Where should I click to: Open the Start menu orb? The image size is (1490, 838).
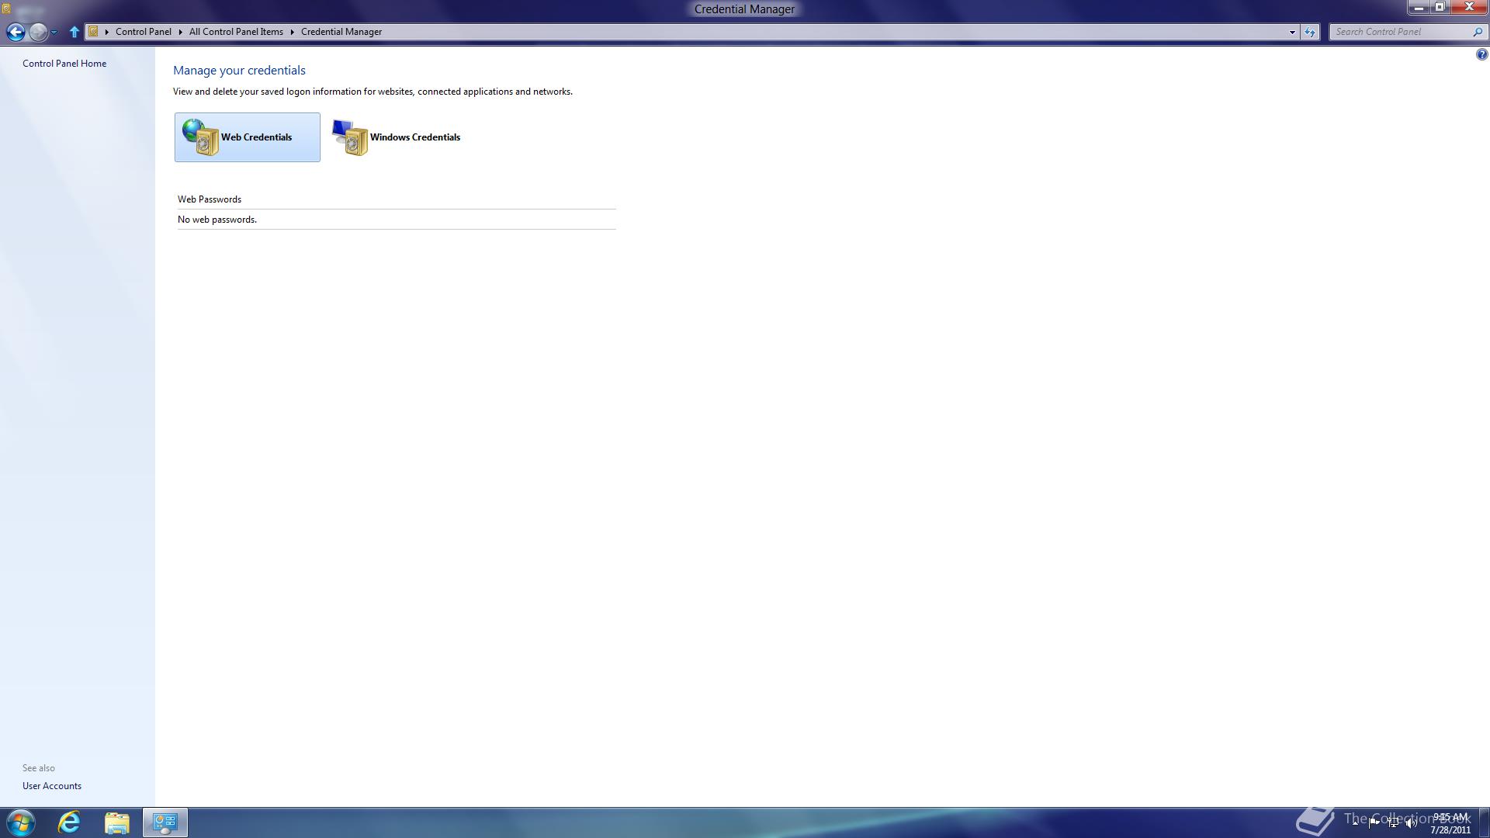point(20,822)
